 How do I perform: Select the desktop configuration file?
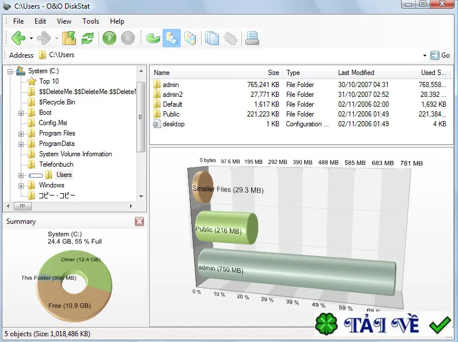(300, 124)
